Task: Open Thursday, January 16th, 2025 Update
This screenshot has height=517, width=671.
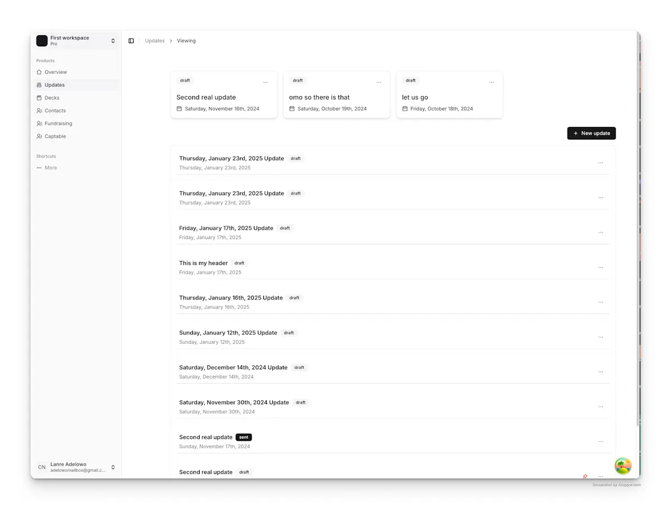Action: point(231,298)
